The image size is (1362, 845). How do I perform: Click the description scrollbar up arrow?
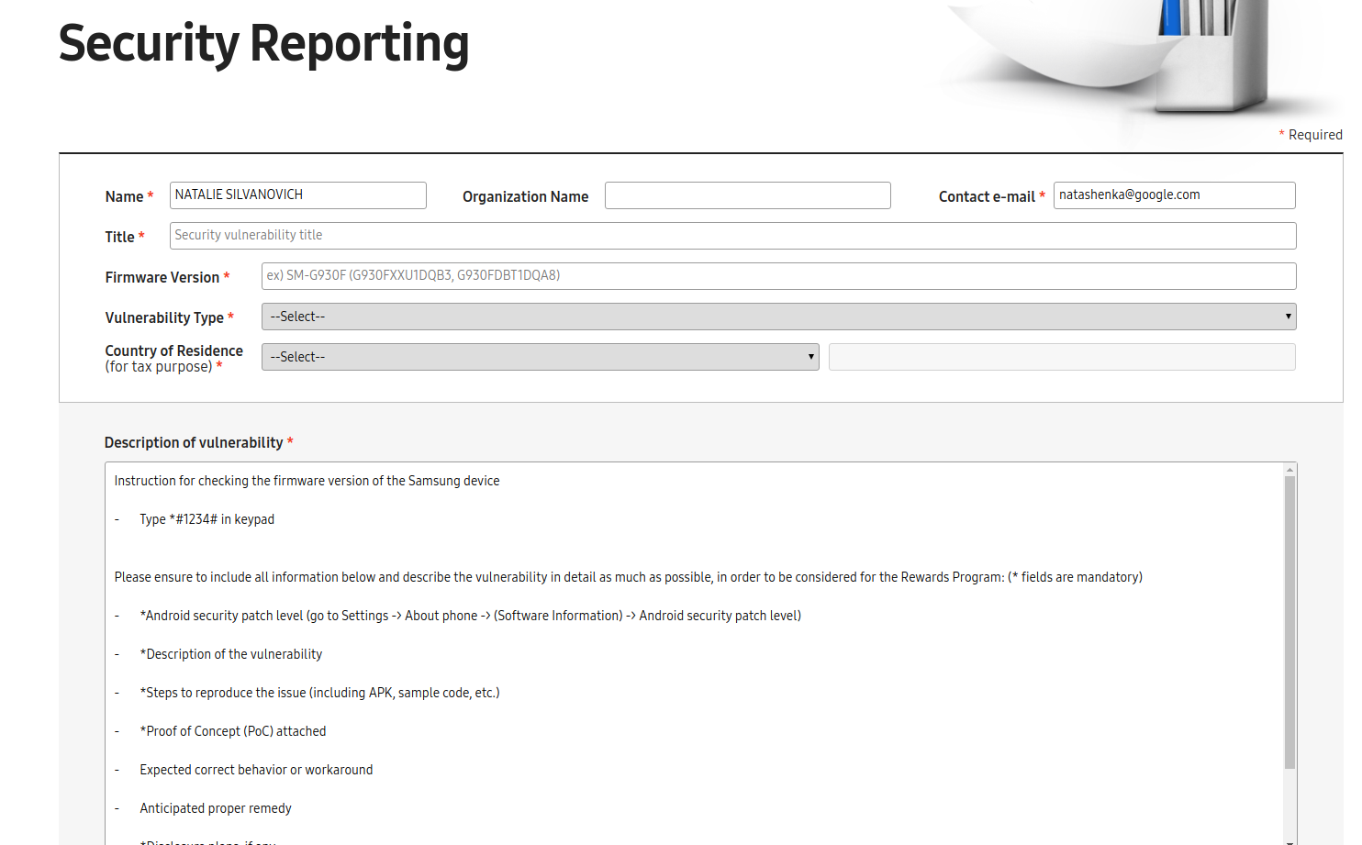tap(1289, 470)
